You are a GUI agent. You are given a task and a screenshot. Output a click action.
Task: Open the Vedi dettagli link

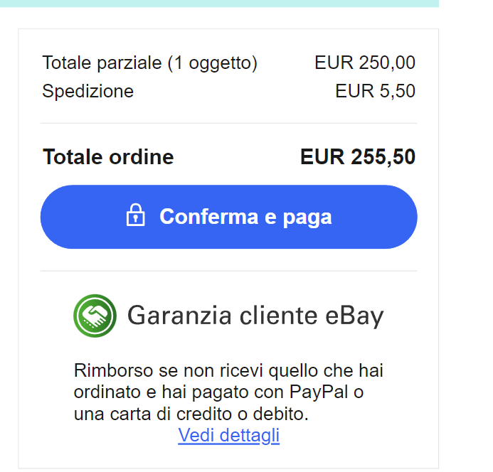tap(229, 435)
